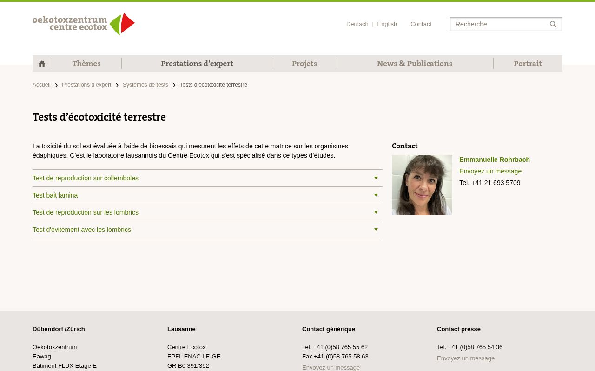The height and width of the screenshot is (371, 595).
Task: Click the home icon in navigation bar
Action: (42, 64)
